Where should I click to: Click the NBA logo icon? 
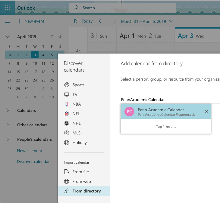(67, 104)
